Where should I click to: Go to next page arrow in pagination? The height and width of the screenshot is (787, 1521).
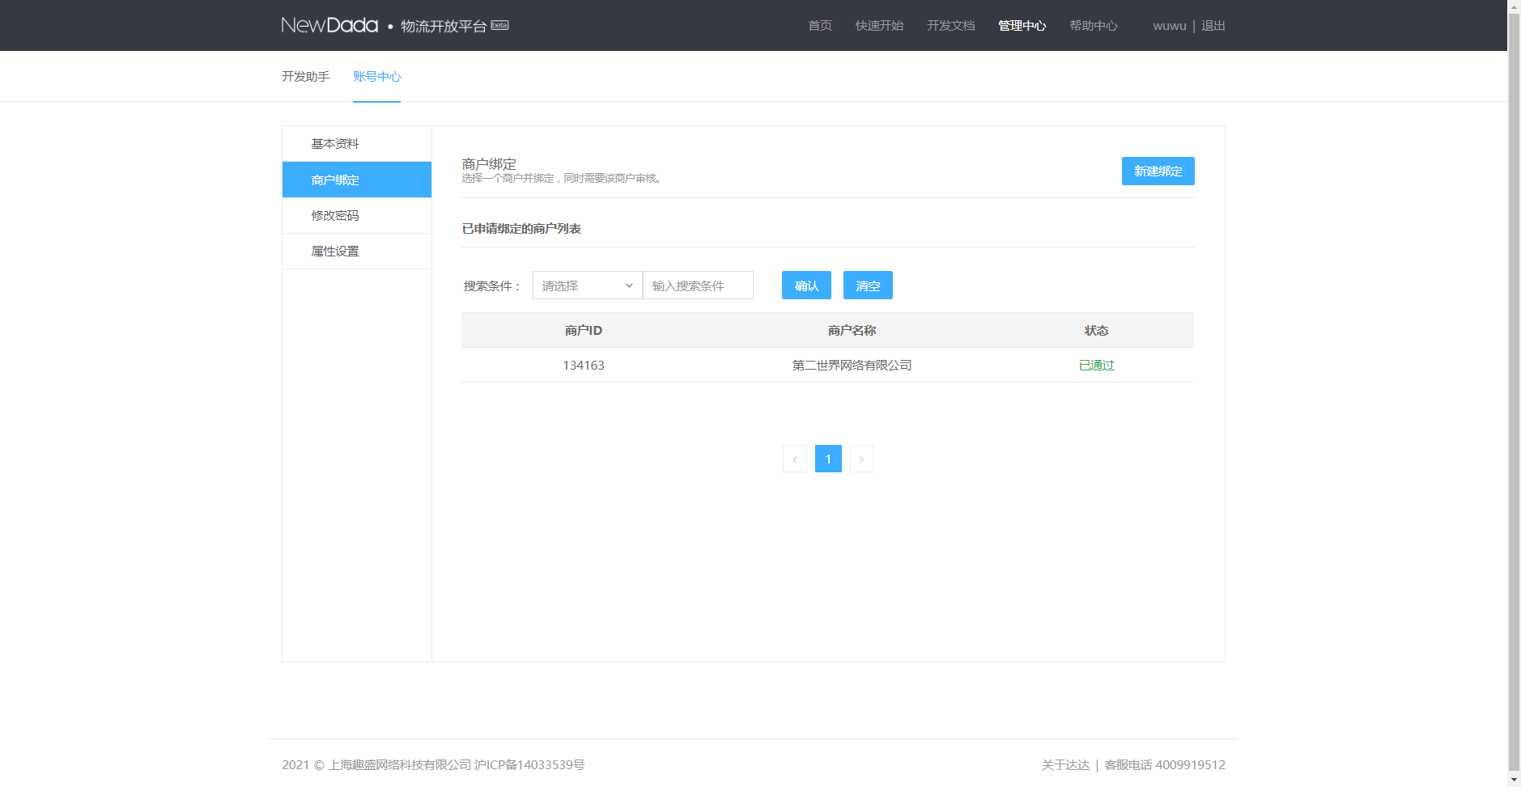861,459
